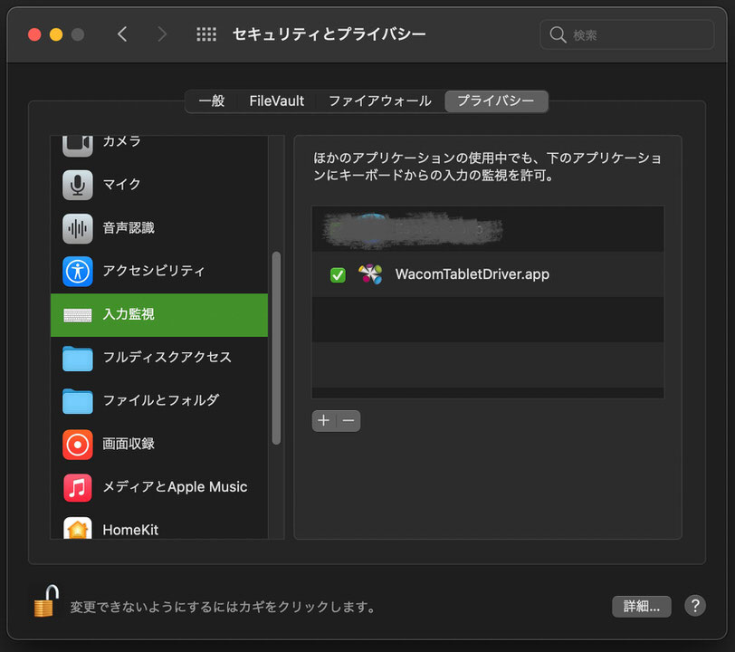Click the help question mark button
The image size is (735, 652).
click(694, 606)
